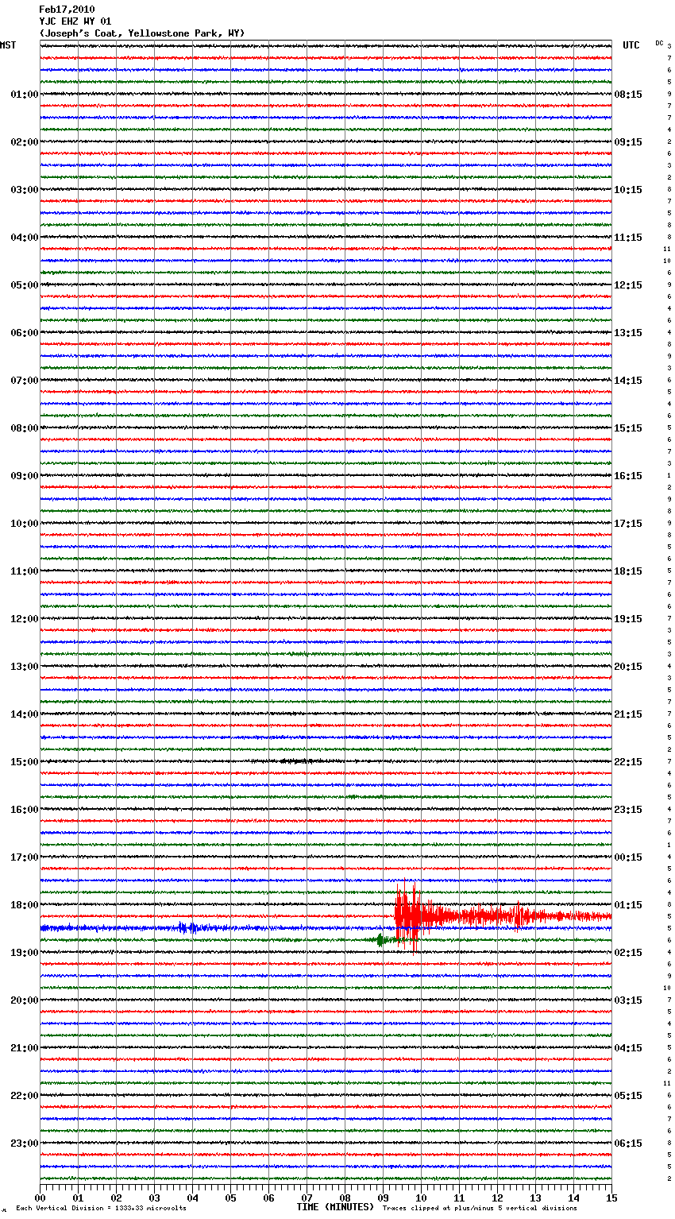
Task: Click the 03:00 MST time label
Action: click(24, 190)
